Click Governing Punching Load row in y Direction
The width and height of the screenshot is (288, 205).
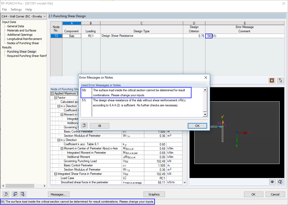116,161
